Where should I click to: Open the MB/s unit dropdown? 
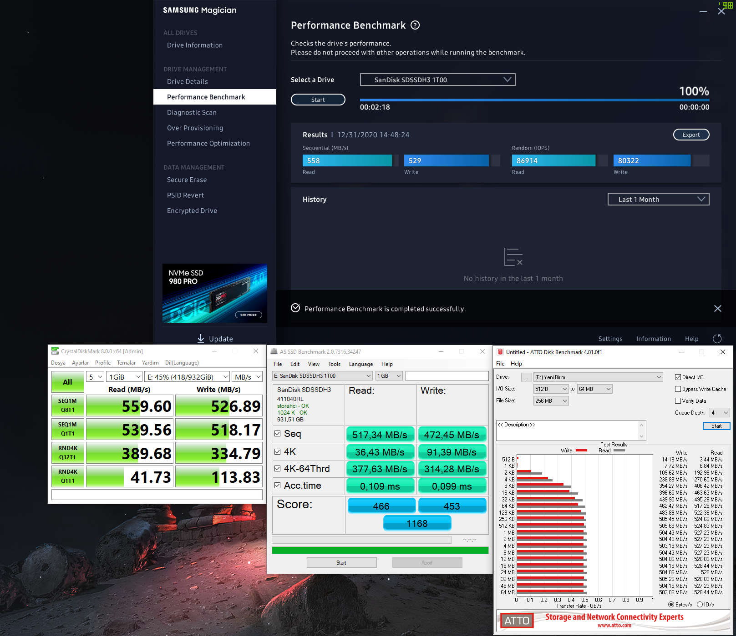click(247, 377)
